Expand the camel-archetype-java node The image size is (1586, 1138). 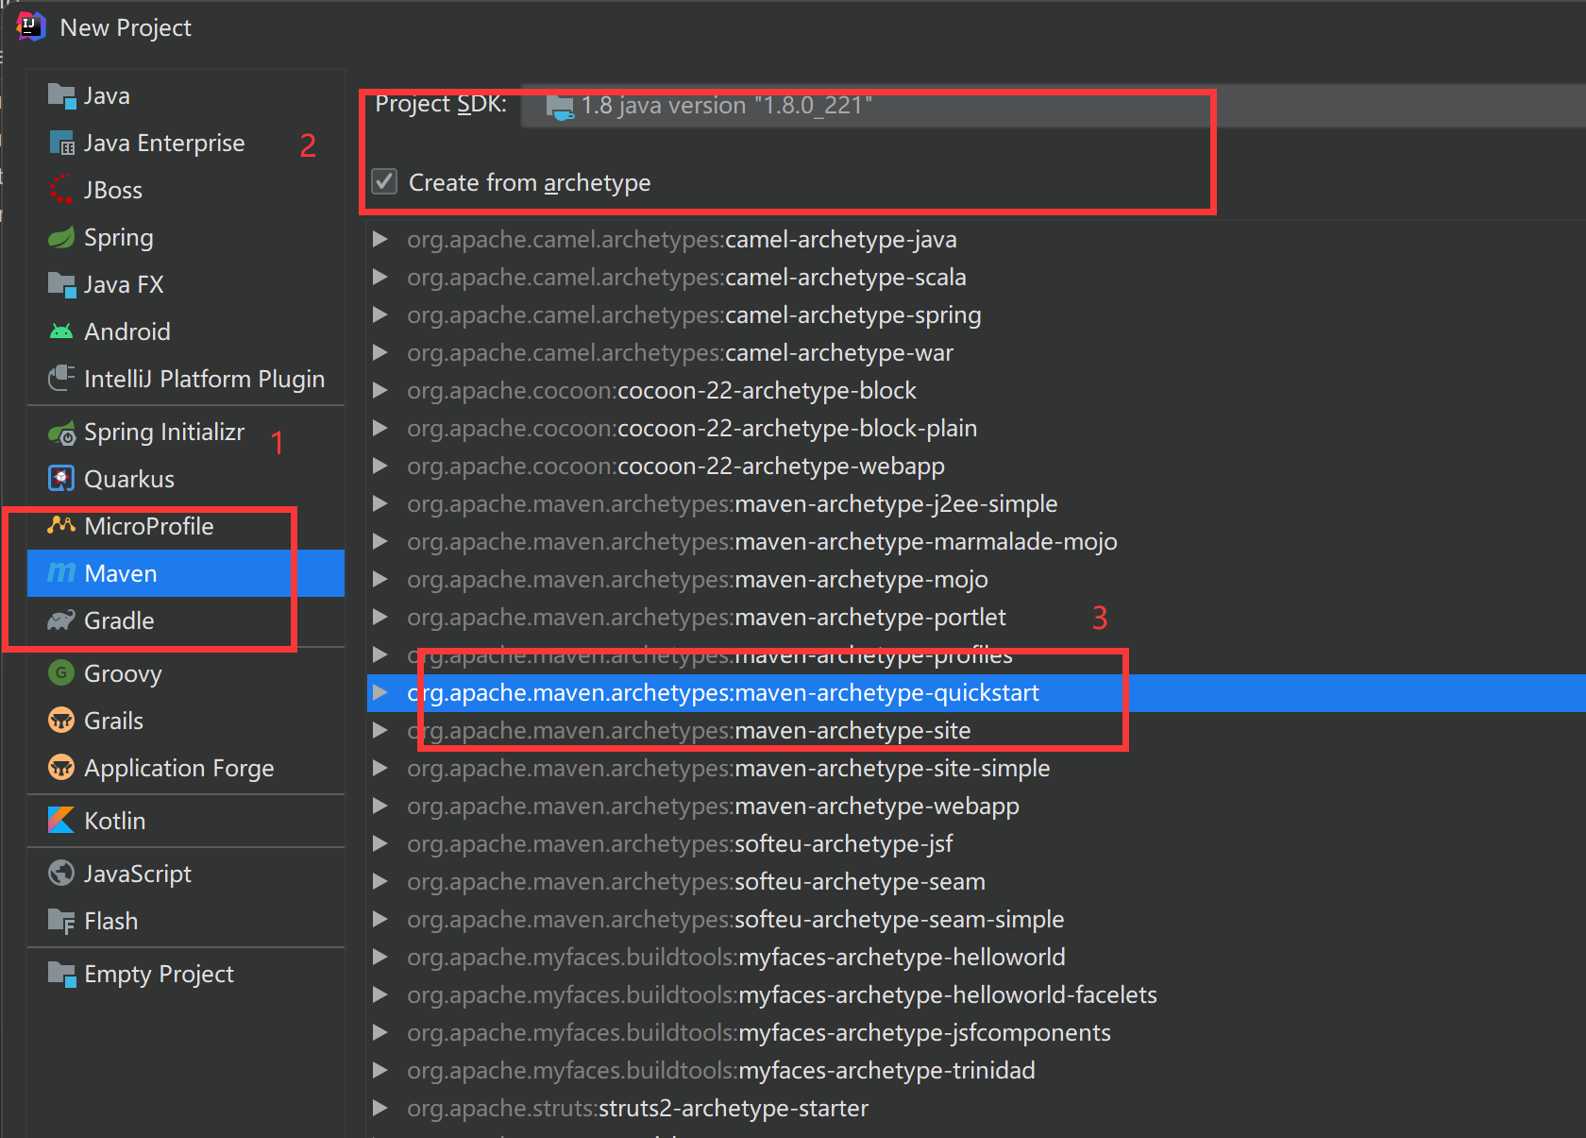pyautogui.click(x=380, y=239)
